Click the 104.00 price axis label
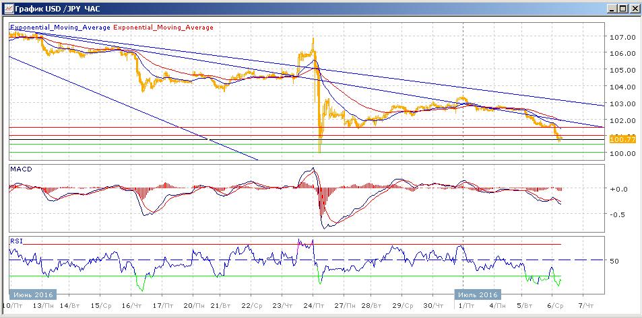Viewport: 642px width, 318px height. tap(622, 87)
